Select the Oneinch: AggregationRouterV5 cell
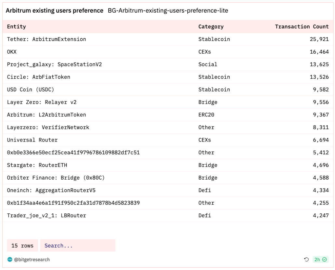The image size is (335, 270). click(x=51, y=190)
